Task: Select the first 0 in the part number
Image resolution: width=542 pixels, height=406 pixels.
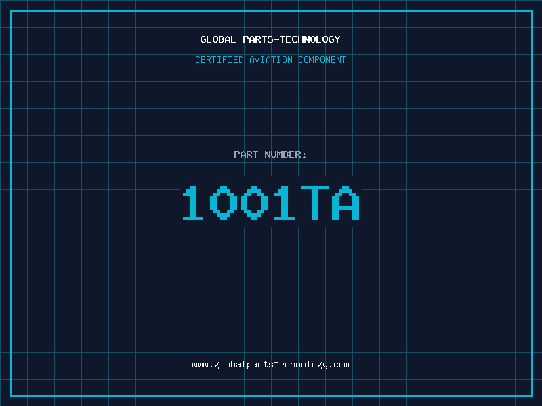Action: coord(224,203)
